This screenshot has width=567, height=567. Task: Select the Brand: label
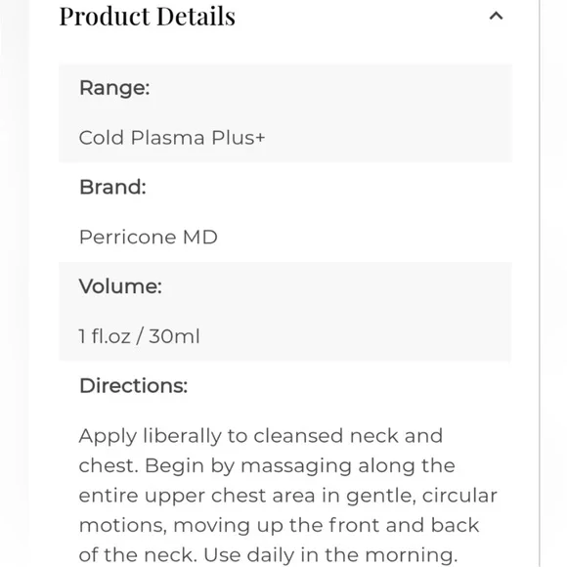pos(112,188)
